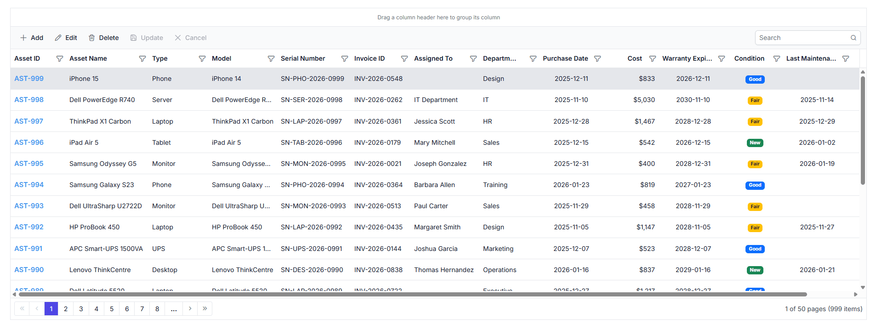Jump to first page arrow
This screenshot has height=330, width=876.
(22, 308)
